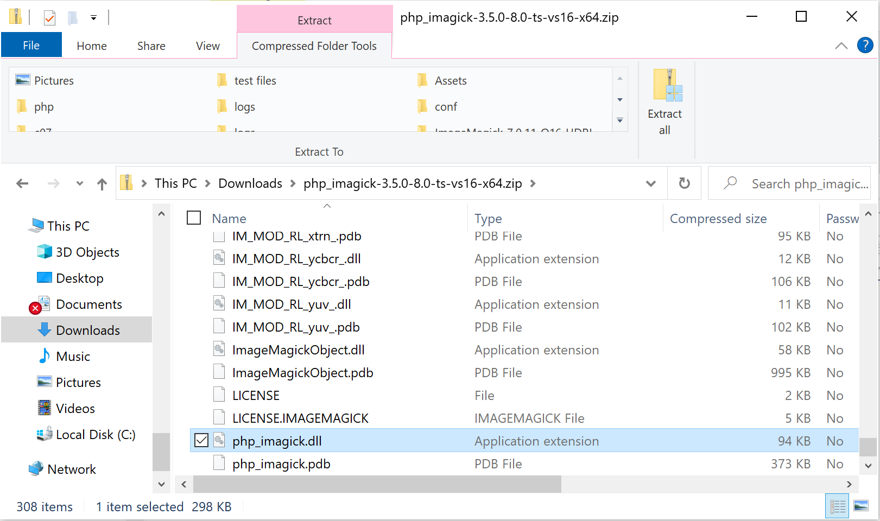Click the Refresh icon beside address bar
The height and width of the screenshot is (521, 880).
click(685, 183)
